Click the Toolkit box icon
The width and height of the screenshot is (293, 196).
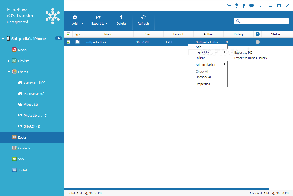coord(14,170)
